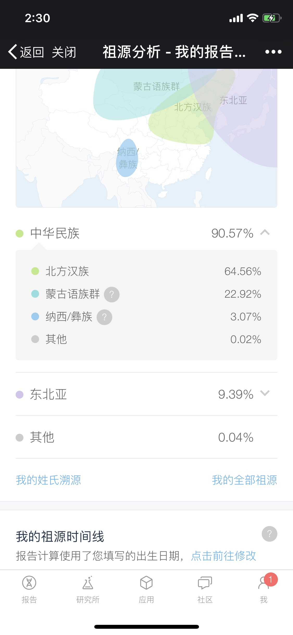Image resolution: width=293 pixels, height=635 pixels.
Task: Open the 研究所 flask icon
Action: point(88,583)
